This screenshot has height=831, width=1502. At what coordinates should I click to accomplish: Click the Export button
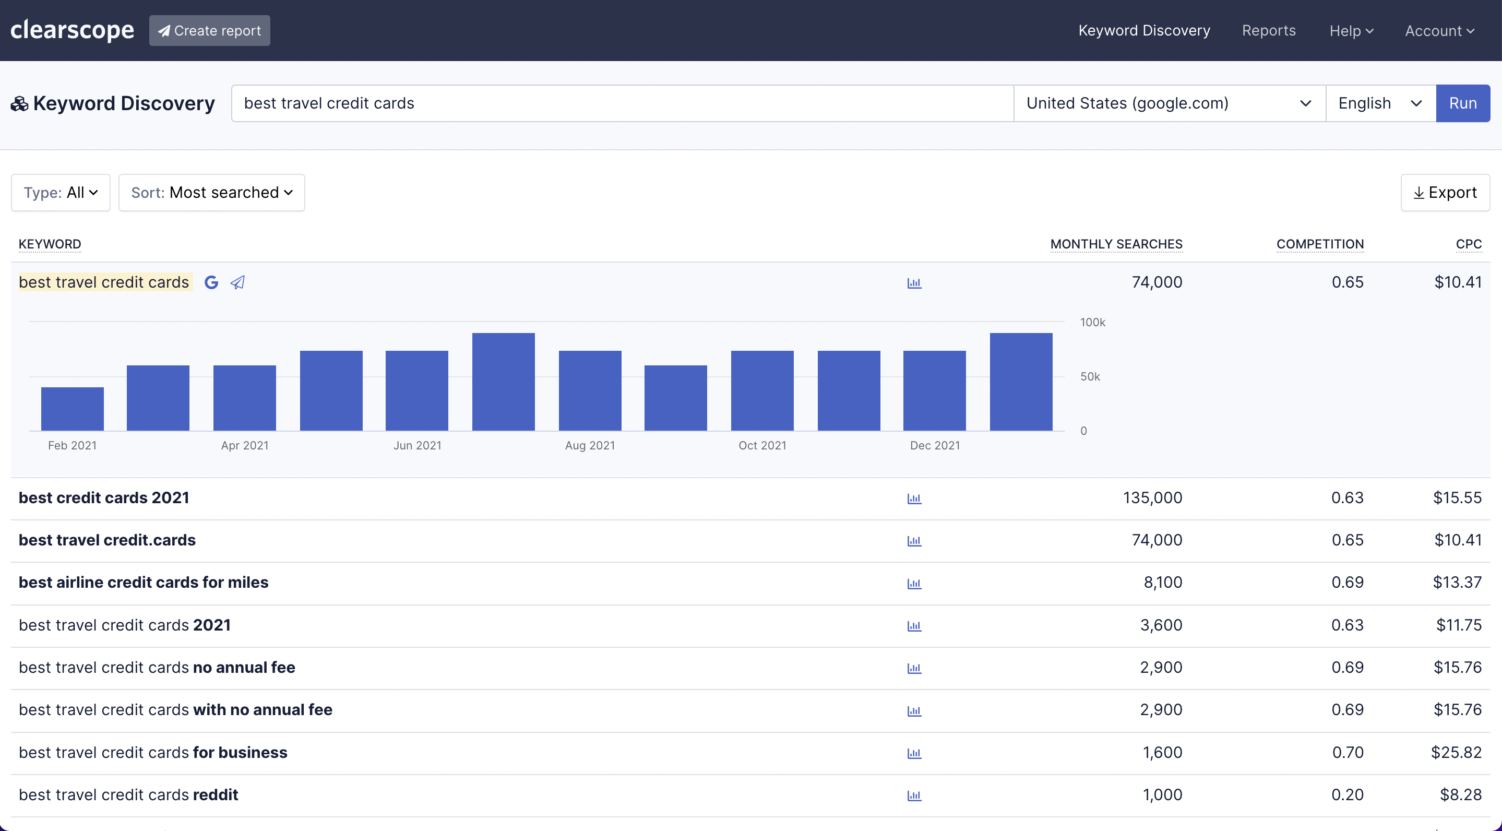(x=1444, y=193)
